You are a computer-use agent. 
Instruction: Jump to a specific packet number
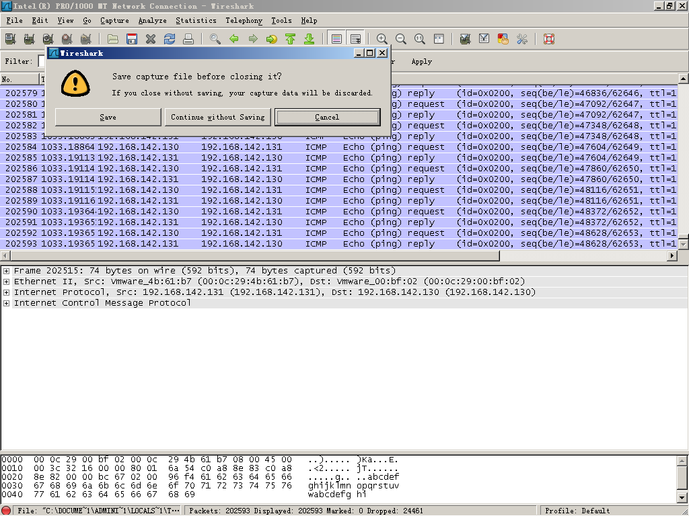point(272,39)
